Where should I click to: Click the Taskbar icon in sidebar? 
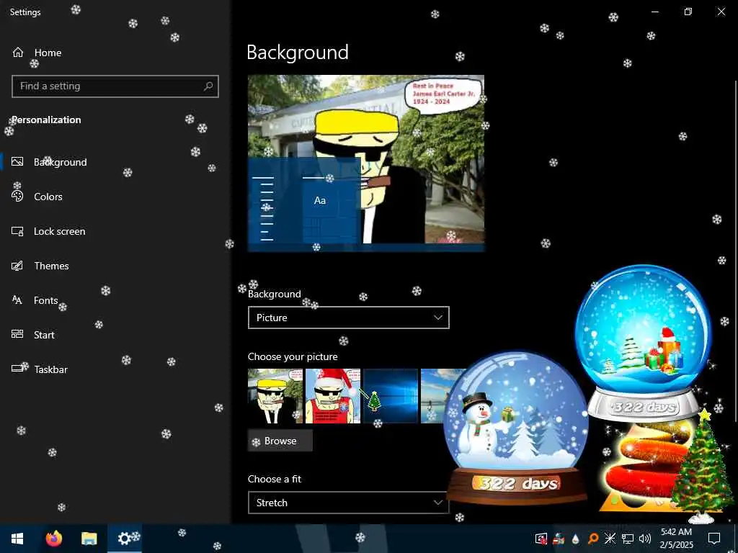click(17, 369)
